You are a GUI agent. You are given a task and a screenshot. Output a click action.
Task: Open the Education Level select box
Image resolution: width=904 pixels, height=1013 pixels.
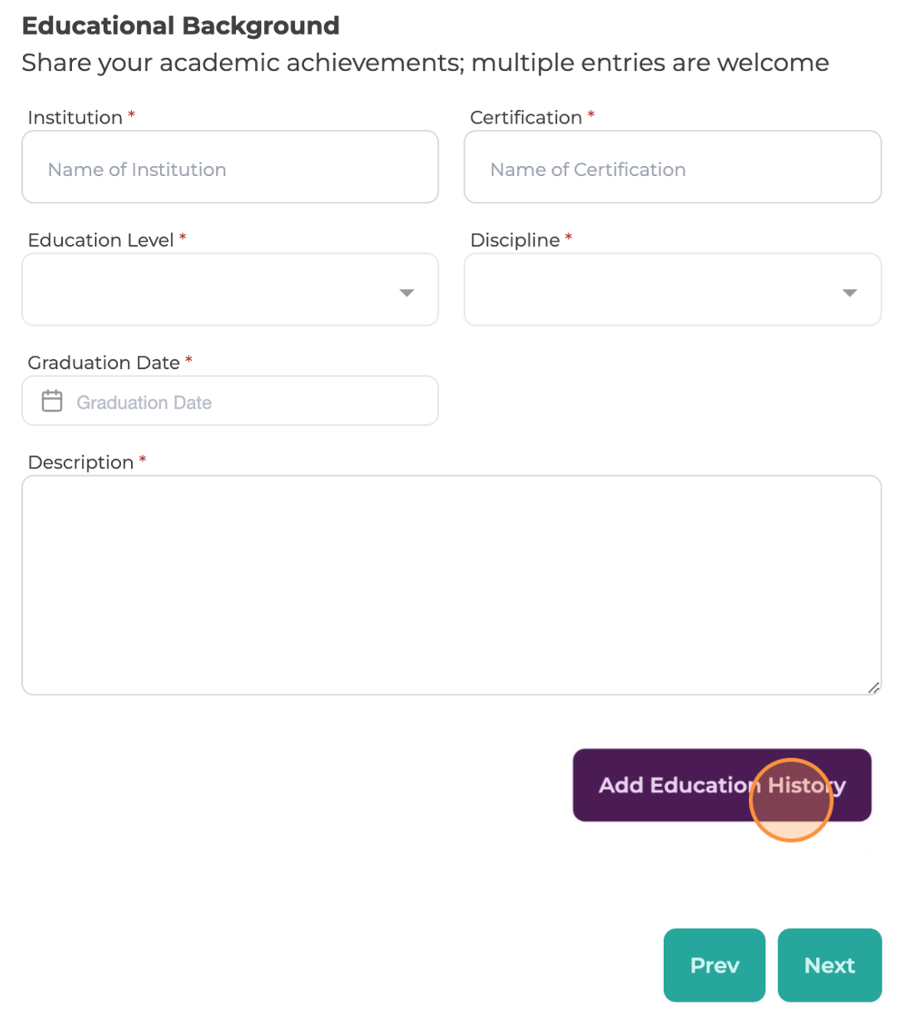click(230, 289)
